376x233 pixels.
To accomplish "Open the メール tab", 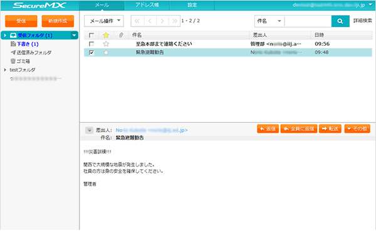I will (102, 5).
